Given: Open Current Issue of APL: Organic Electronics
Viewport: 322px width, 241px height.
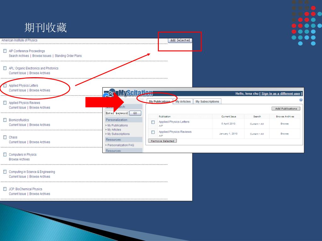Looking at the screenshot, I should point(18,73).
